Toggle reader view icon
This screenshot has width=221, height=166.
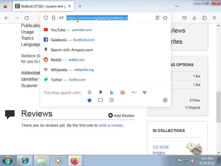point(157,18)
